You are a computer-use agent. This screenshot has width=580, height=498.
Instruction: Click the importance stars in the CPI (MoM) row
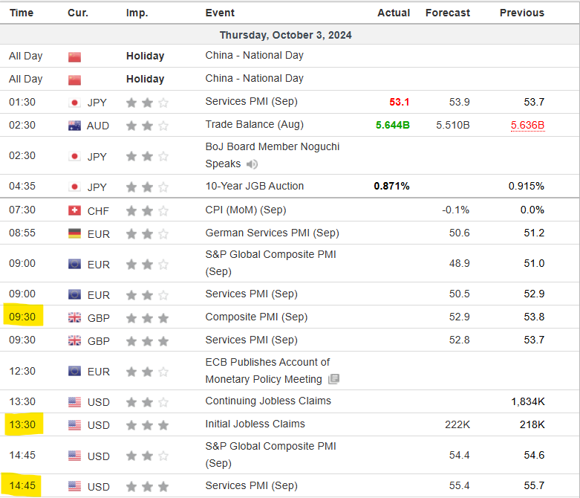(x=147, y=210)
